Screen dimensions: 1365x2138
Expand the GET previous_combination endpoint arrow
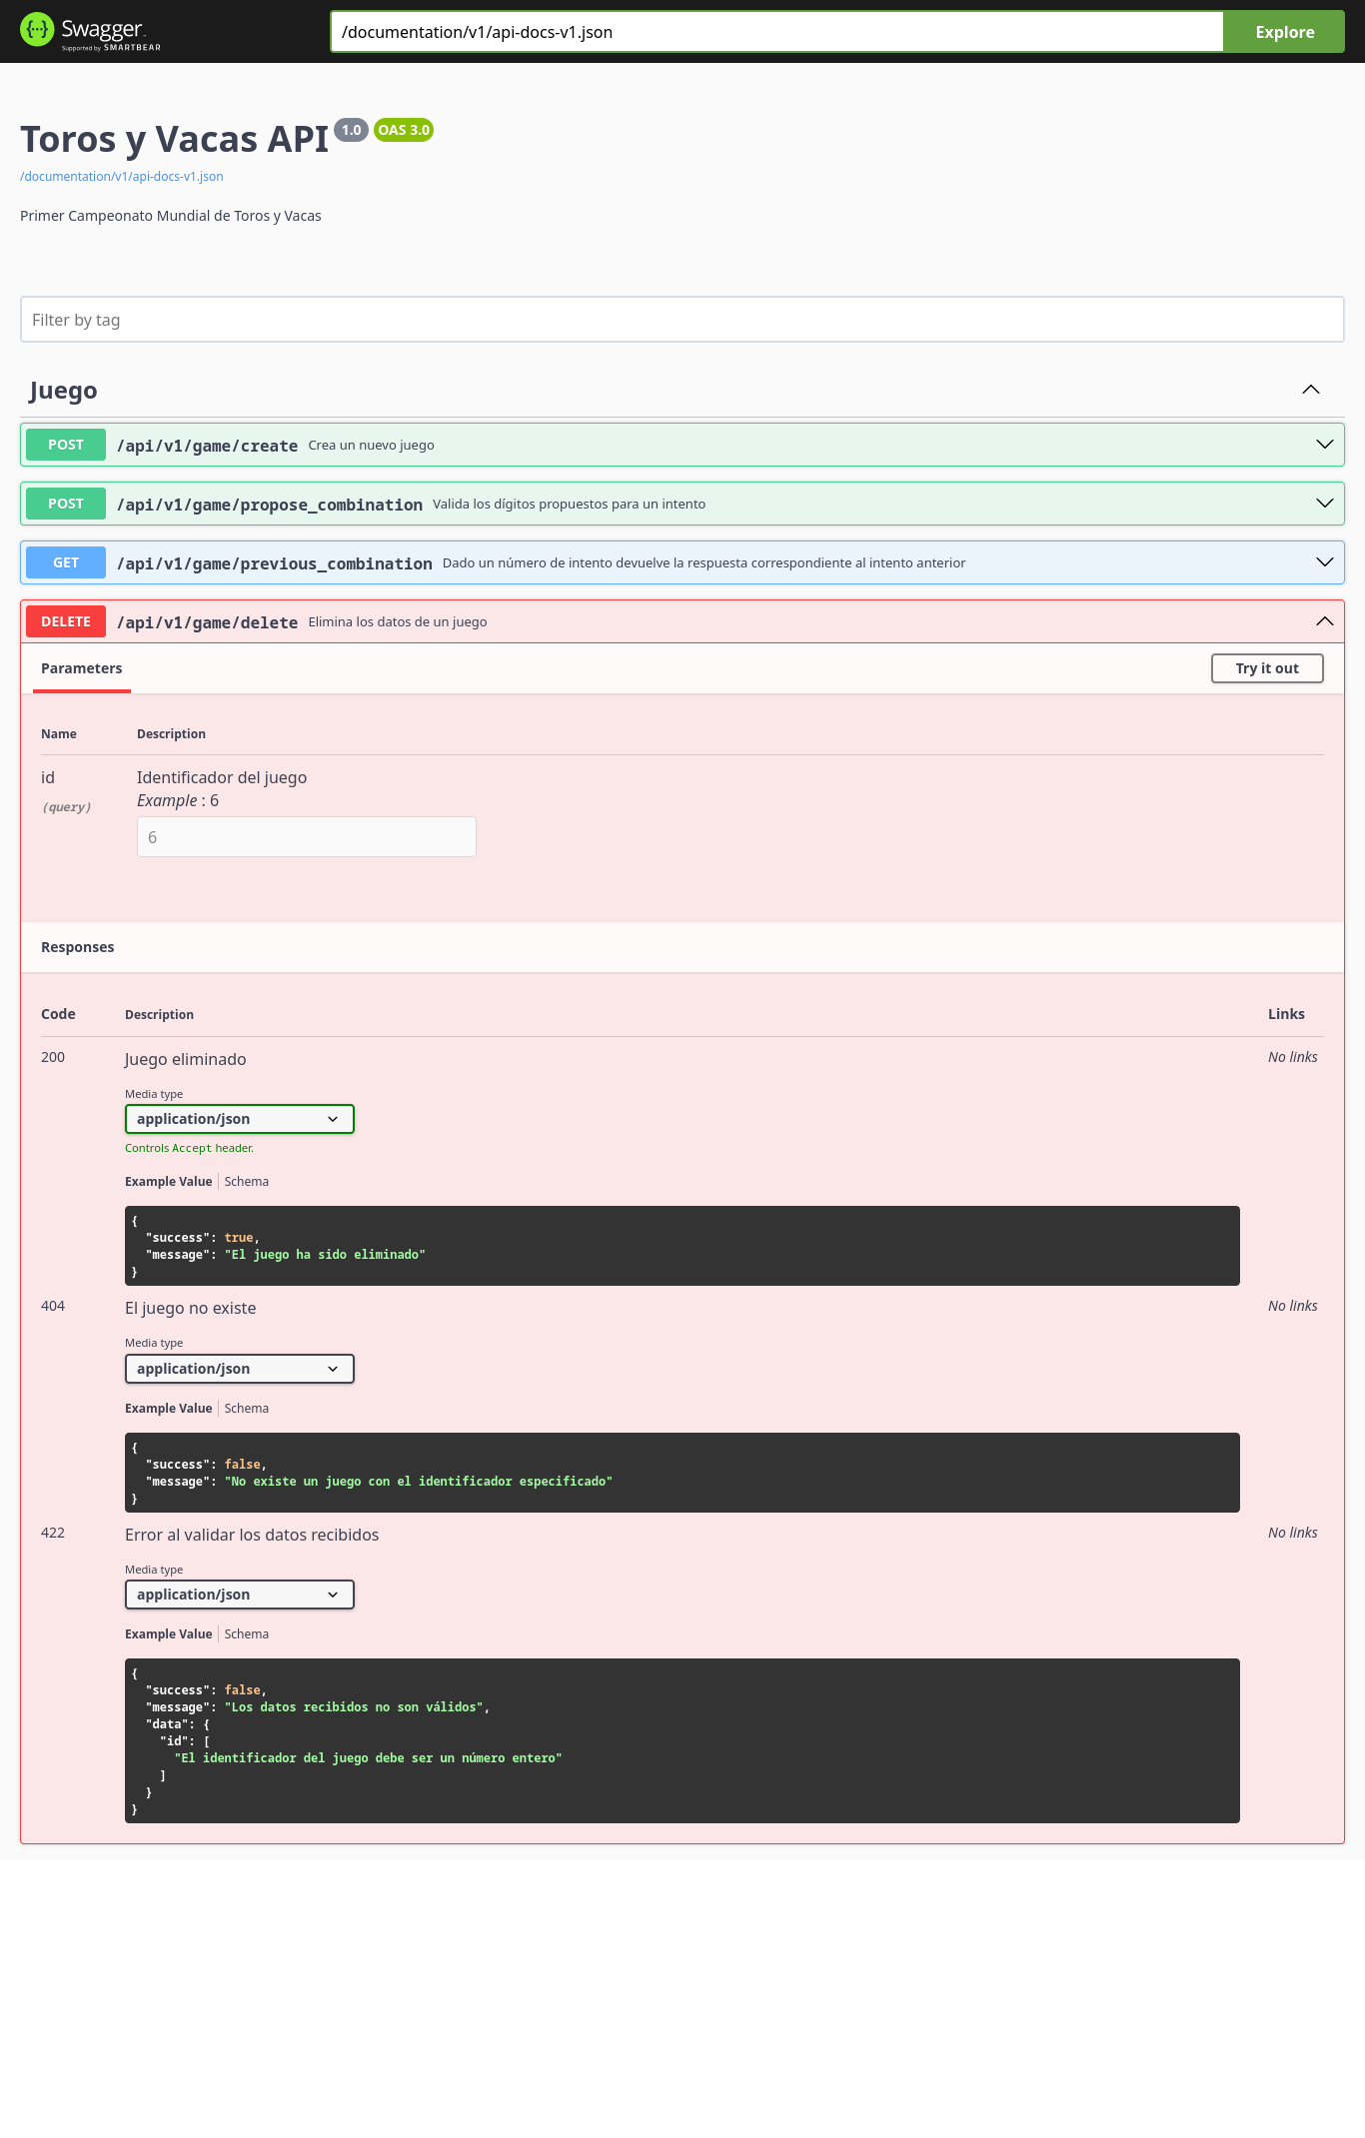(1324, 562)
